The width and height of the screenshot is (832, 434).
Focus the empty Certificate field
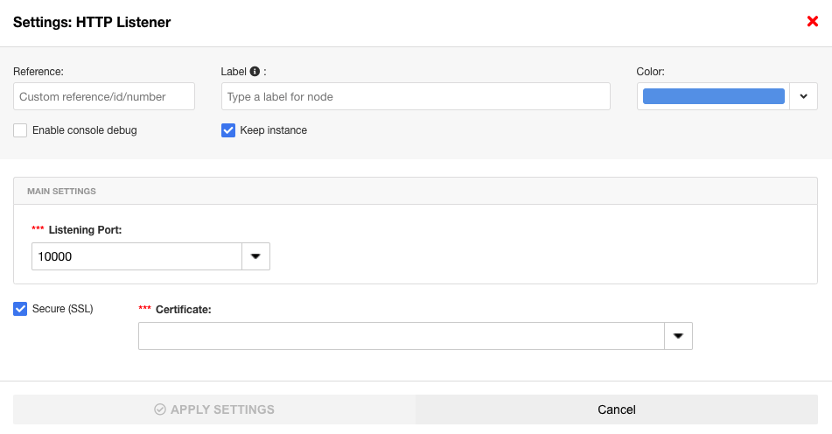pyautogui.click(x=402, y=336)
